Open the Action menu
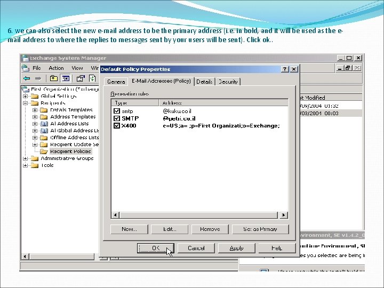The width and height of the screenshot is (384, 288). point(56,68)
